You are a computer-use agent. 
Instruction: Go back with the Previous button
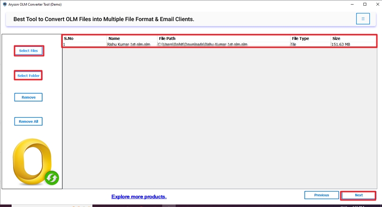322,195
